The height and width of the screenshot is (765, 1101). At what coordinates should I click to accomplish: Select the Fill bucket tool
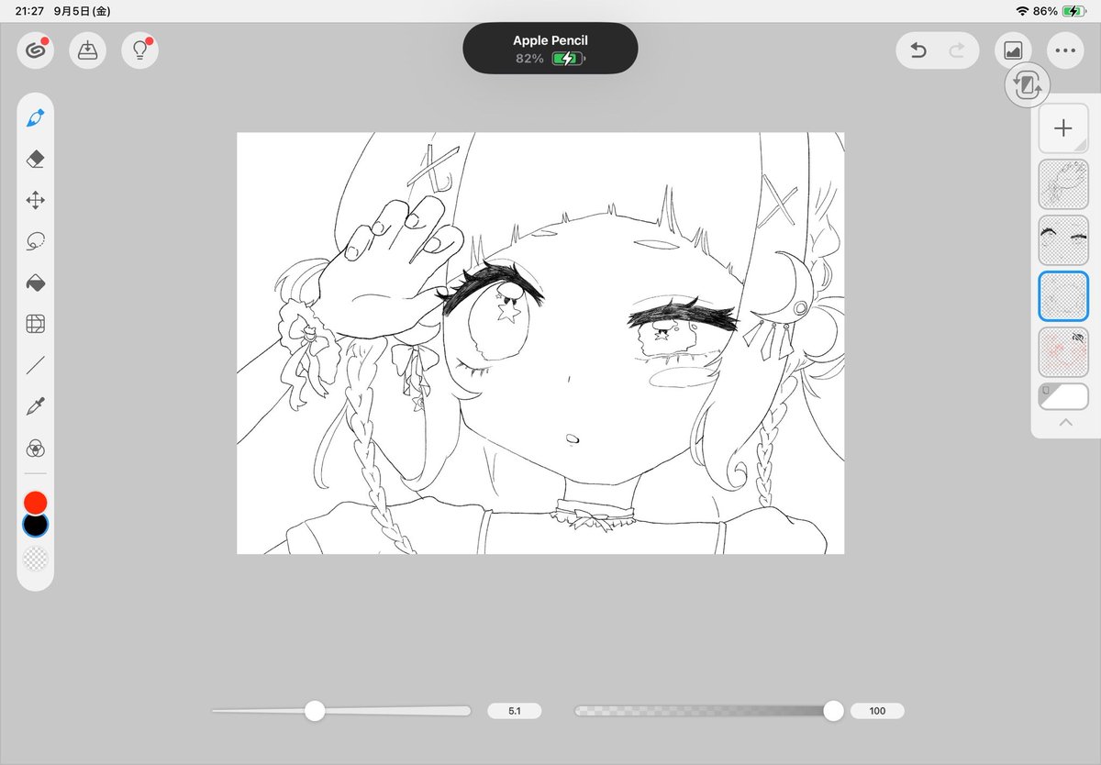tap(36, 283)
